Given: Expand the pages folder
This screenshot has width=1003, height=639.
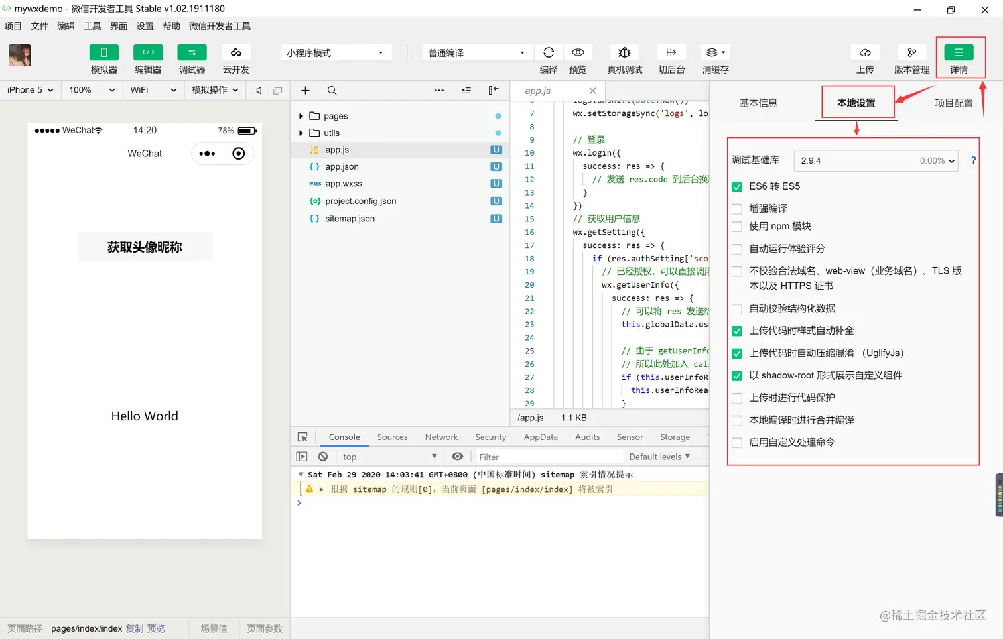Looking at the screenshot, I should coord(301,116).
